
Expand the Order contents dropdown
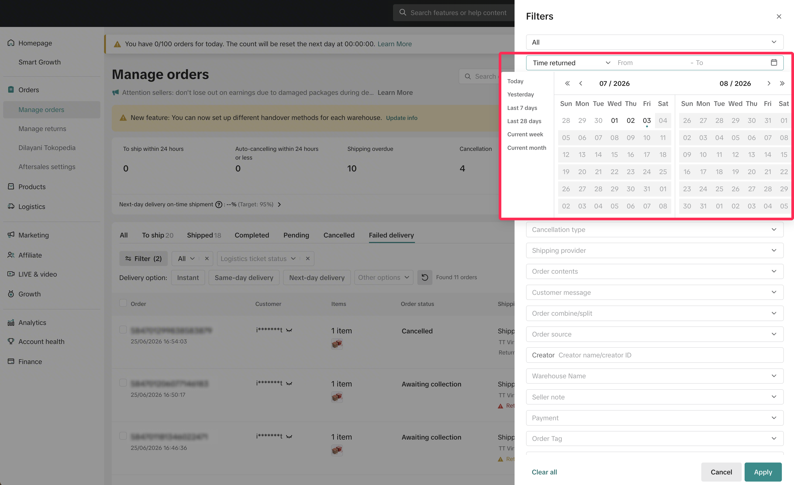[x=655, y=271]
